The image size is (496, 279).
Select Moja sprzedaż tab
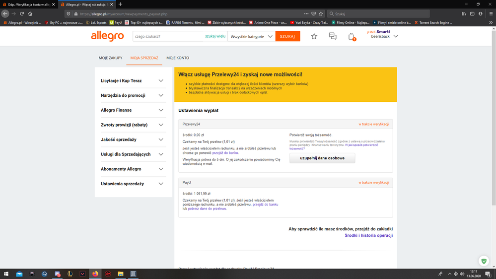point(144,58)
